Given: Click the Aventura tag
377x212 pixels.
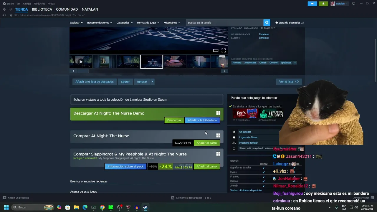Looking at the screenshot, I should pyautogui.click(x=237, y=63).
